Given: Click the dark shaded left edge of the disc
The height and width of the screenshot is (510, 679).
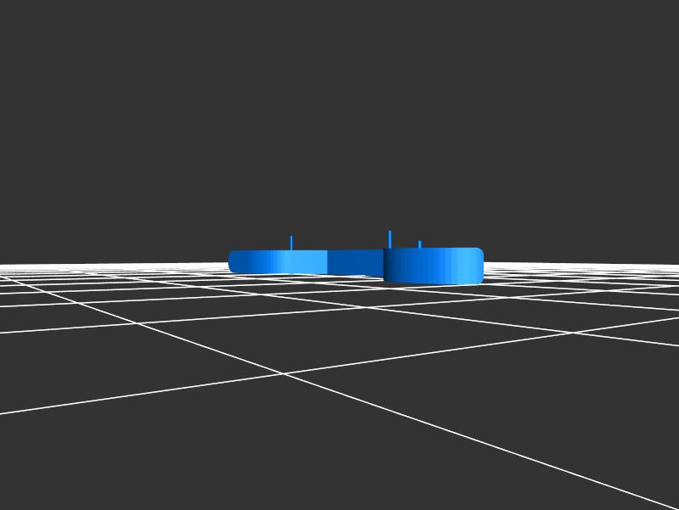Looking at the screenshot, I should (x=388, y=266).
